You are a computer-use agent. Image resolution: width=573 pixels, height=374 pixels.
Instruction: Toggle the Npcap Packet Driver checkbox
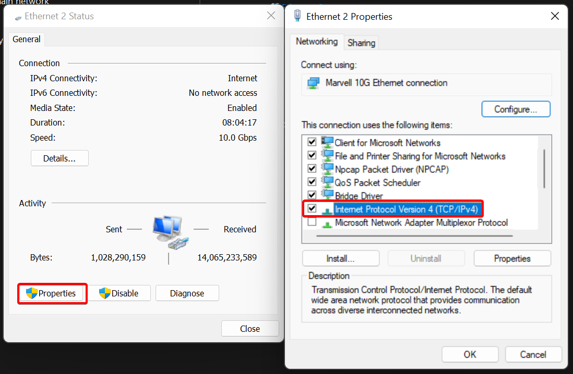pos(312,169)
